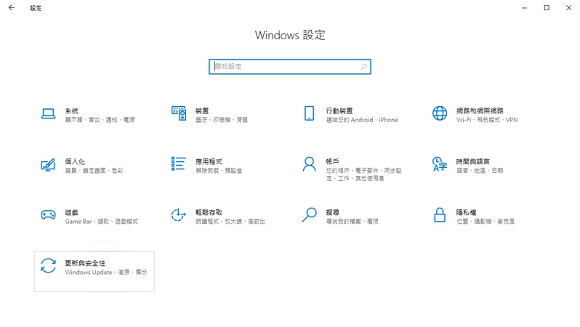Open 行動裝置 via the phone icon

[x=309, y=113]
